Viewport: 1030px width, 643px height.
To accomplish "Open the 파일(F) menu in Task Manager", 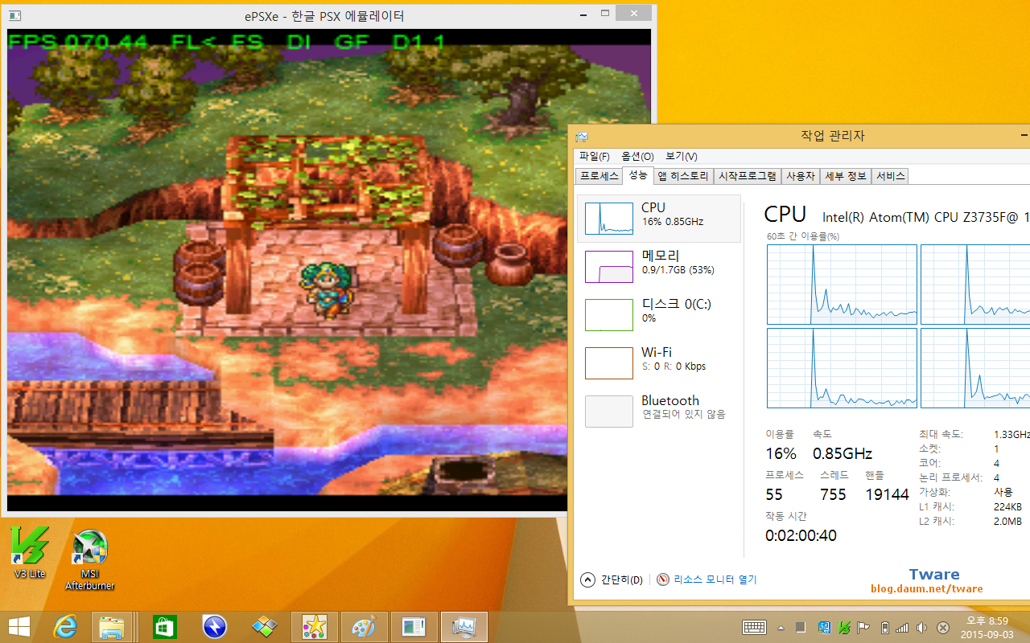I will 594,156.
